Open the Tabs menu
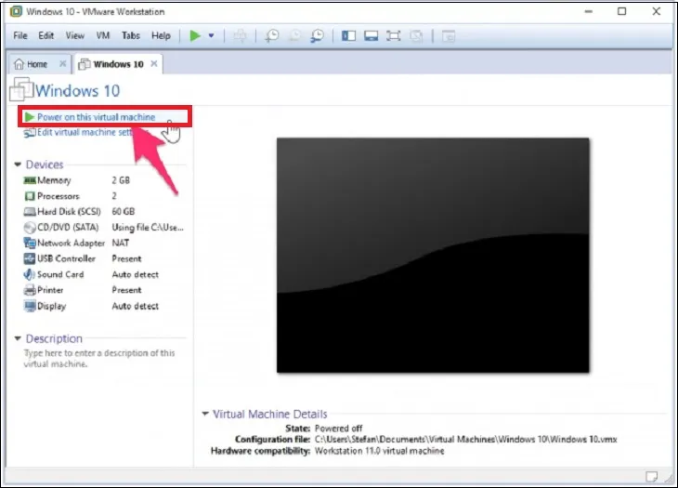 point(131,35)
